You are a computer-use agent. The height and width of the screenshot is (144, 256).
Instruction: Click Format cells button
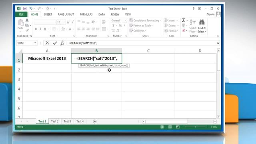click(x=172, y=30)
